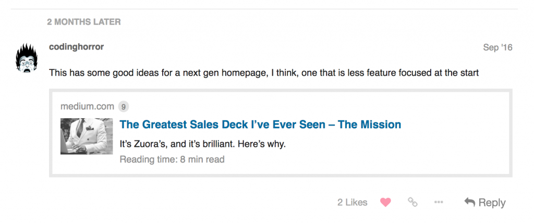
Task: Open the medium.com source link
Action: [x=87, y=107]
